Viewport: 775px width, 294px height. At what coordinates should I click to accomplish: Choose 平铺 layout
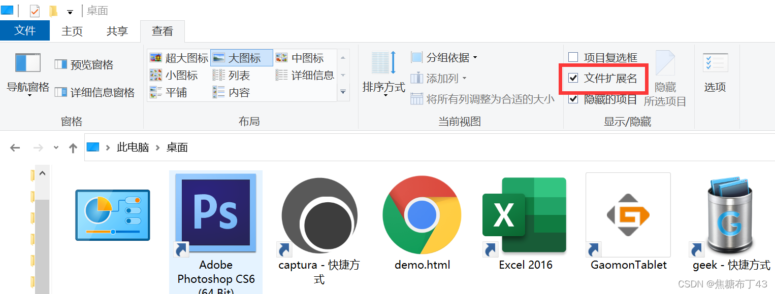coord(168,92)
